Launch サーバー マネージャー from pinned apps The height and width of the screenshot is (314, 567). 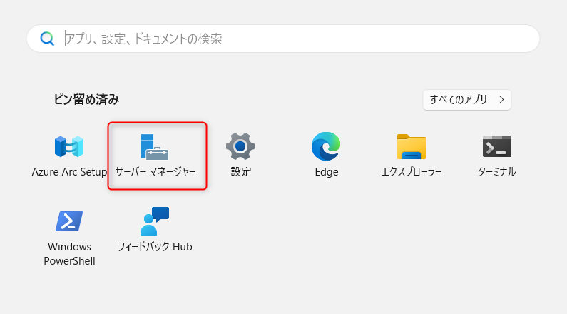155,146
